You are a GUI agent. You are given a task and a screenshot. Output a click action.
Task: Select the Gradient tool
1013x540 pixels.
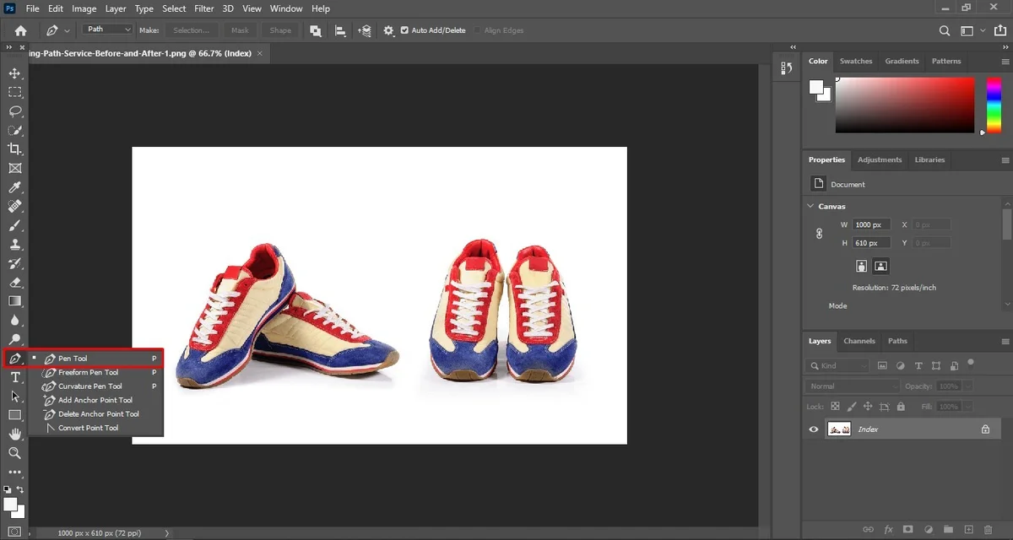(14, 301)
